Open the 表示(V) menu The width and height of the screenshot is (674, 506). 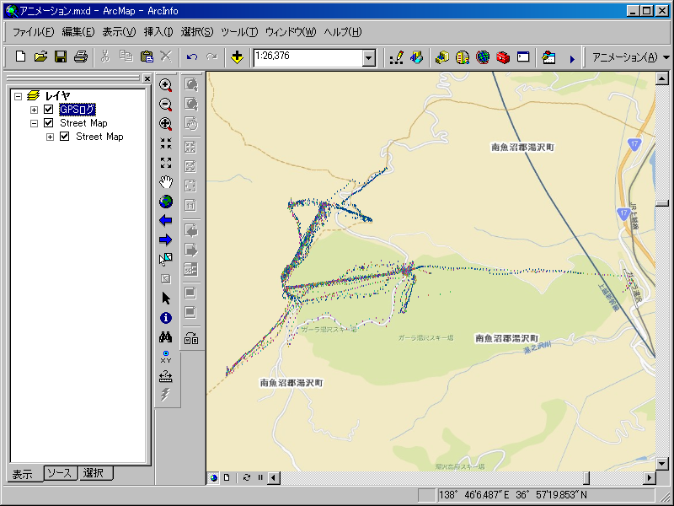(119, 32)
